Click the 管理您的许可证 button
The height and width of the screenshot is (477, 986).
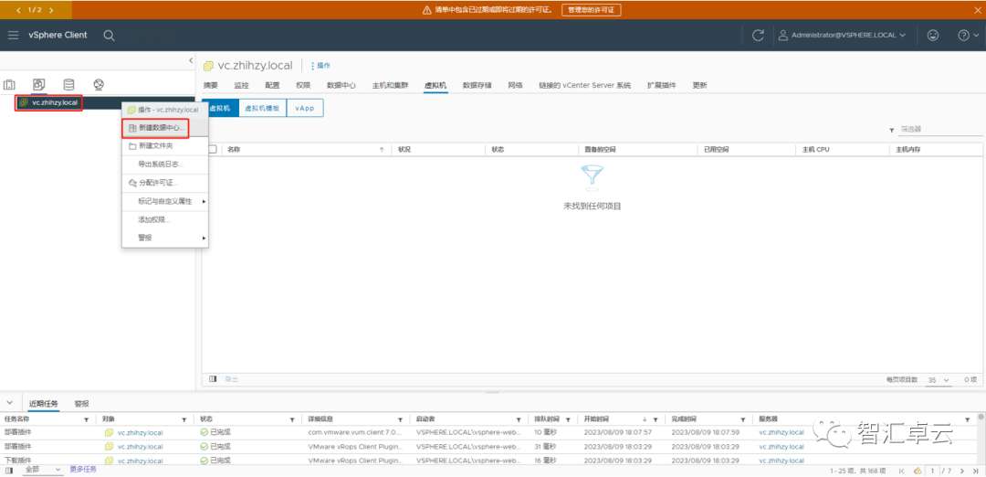(591, 10)
